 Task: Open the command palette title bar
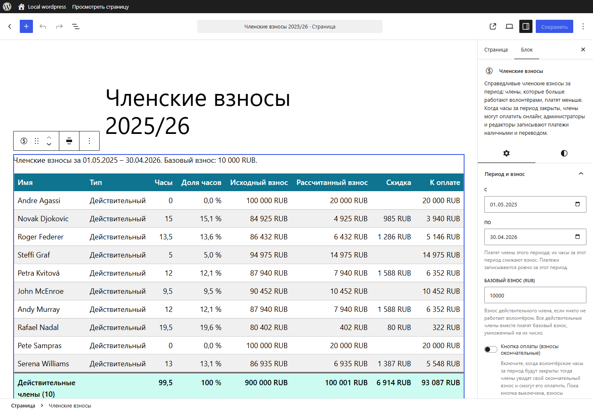(x=290, y=26)
